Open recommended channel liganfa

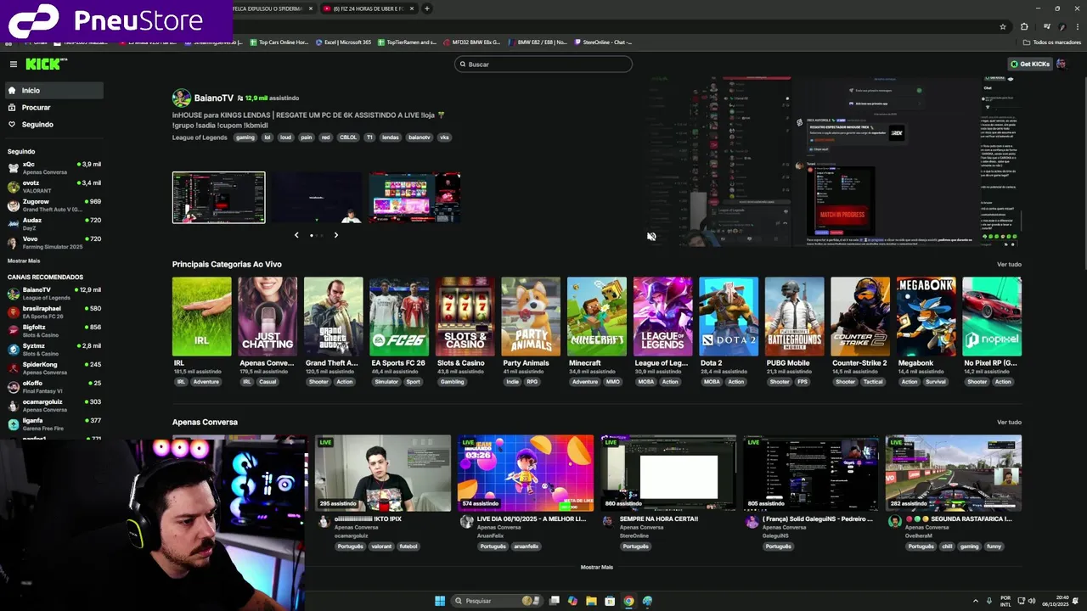[x=53, y=424]
